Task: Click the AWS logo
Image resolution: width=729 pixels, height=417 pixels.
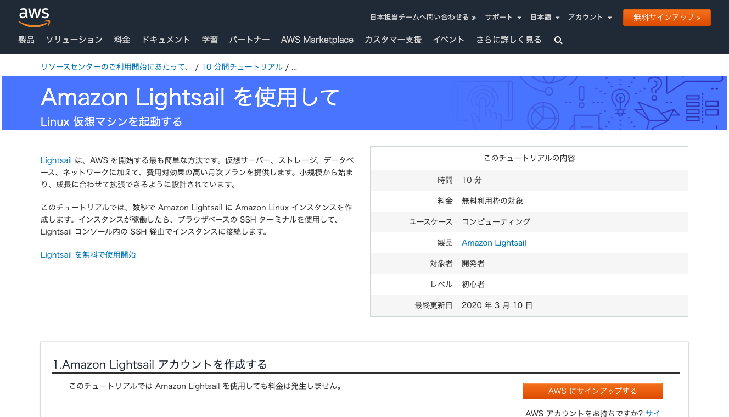Action: 34,17
